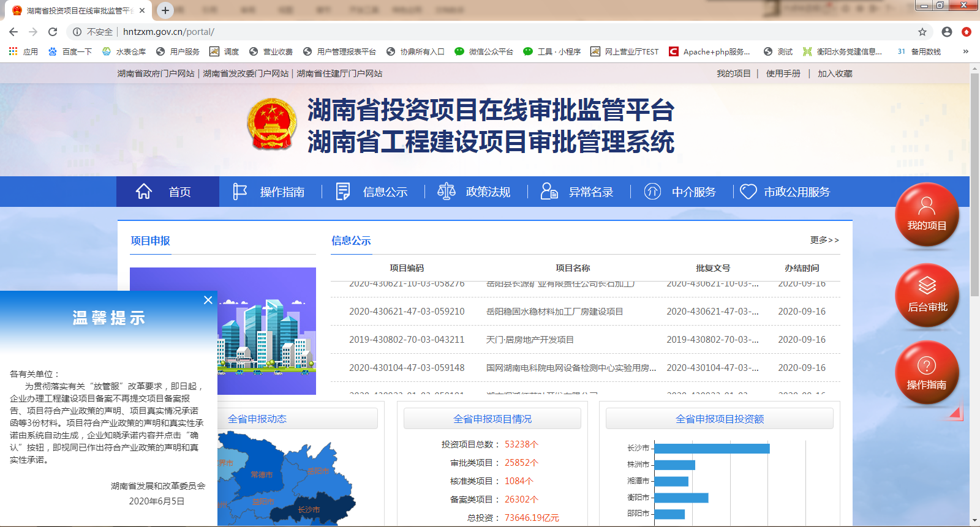This screenshot has width=980, height=527.
Task: Reload the page with the refresh icon
Action: 53,32
